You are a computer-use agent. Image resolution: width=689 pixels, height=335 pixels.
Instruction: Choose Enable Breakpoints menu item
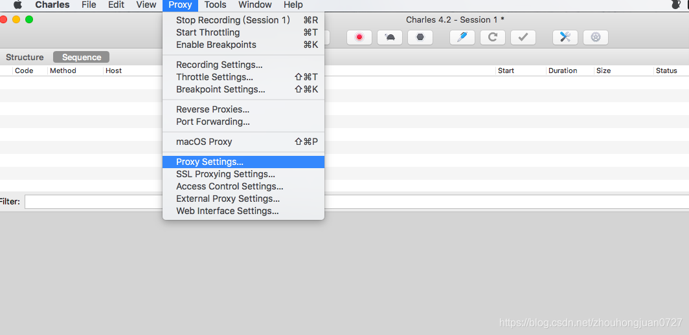243,45
